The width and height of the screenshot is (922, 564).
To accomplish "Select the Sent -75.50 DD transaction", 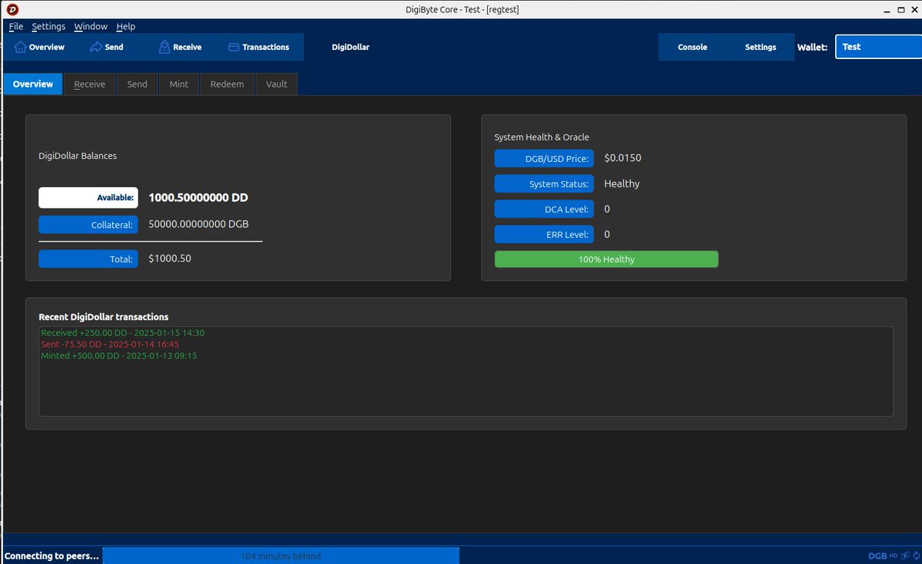I will (x=110, y=345).
